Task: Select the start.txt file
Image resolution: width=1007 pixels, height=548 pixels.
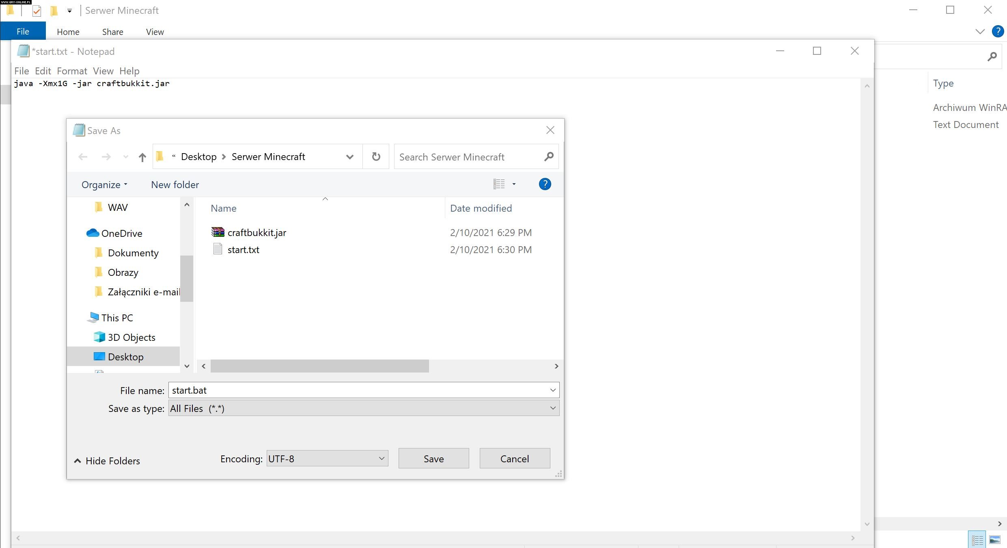Action: coord(243,250)
